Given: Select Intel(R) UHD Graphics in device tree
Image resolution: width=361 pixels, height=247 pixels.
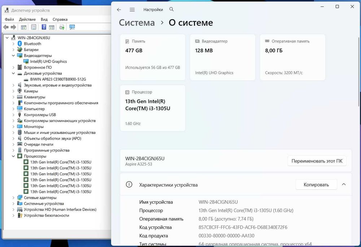Looking at the screenshot, I should pyautogui.click(x=48, y=62).
